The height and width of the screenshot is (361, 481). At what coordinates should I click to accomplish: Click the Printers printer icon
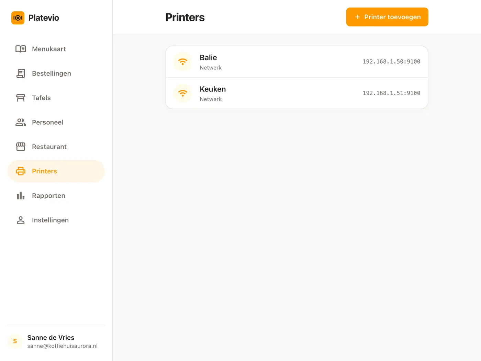(21, 171)
